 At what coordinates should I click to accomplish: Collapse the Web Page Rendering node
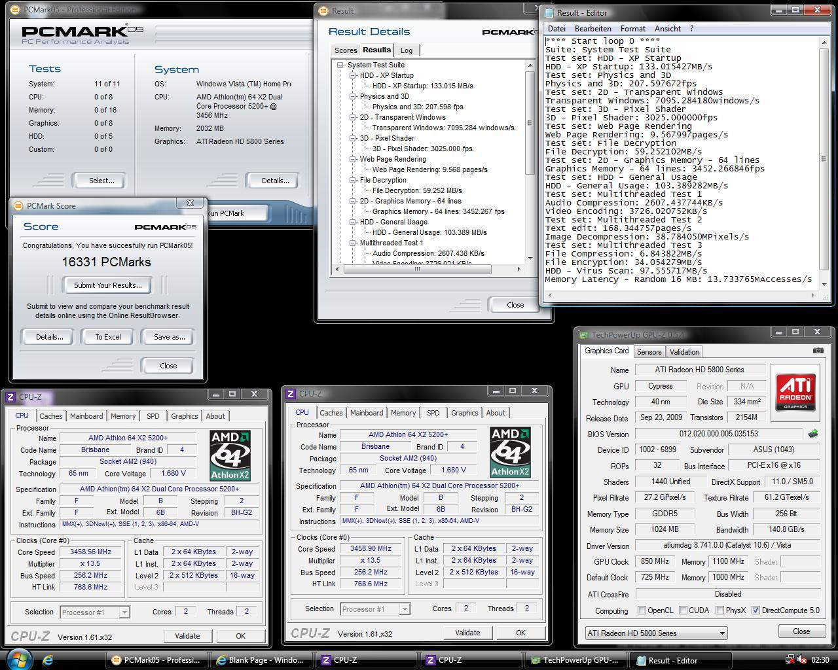(353, 159)
